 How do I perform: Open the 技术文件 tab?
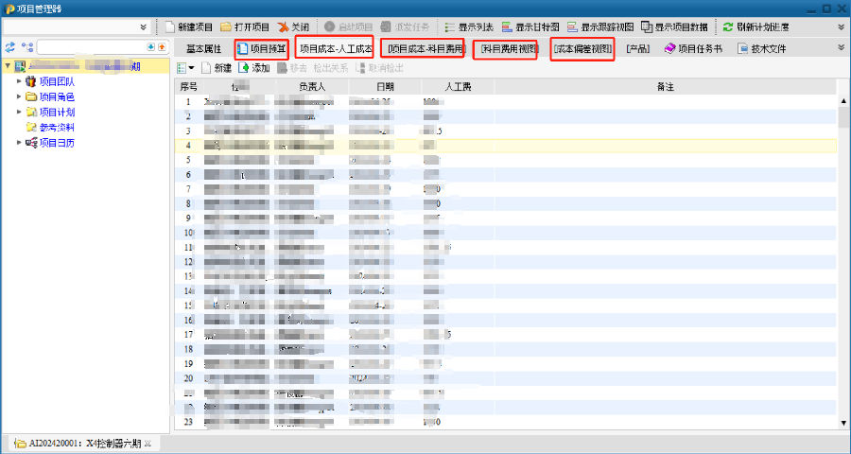click(762, 49)
